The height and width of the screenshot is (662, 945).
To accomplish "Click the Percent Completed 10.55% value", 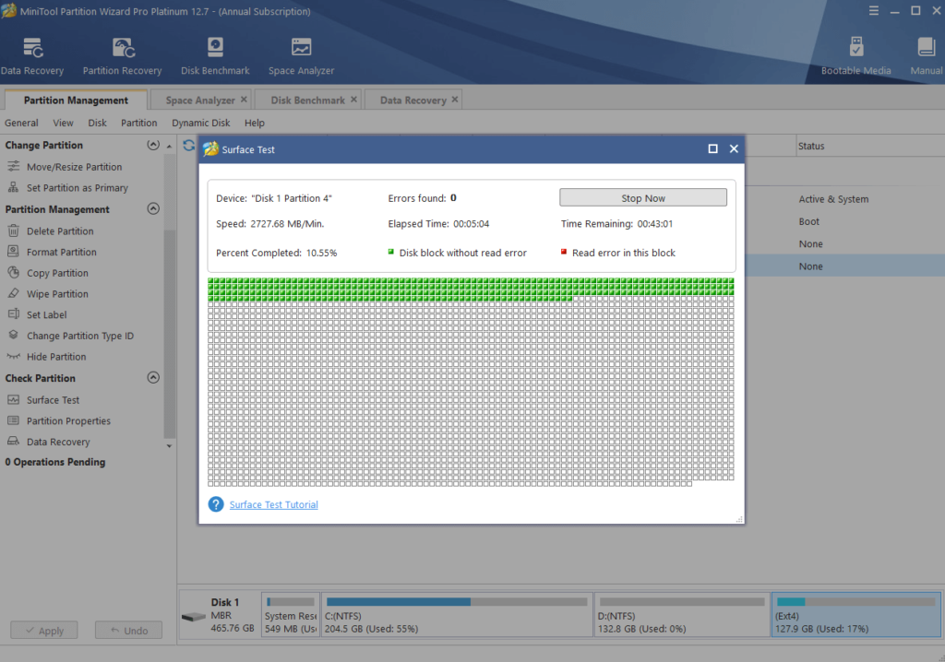I will click(x=321, y=253).
